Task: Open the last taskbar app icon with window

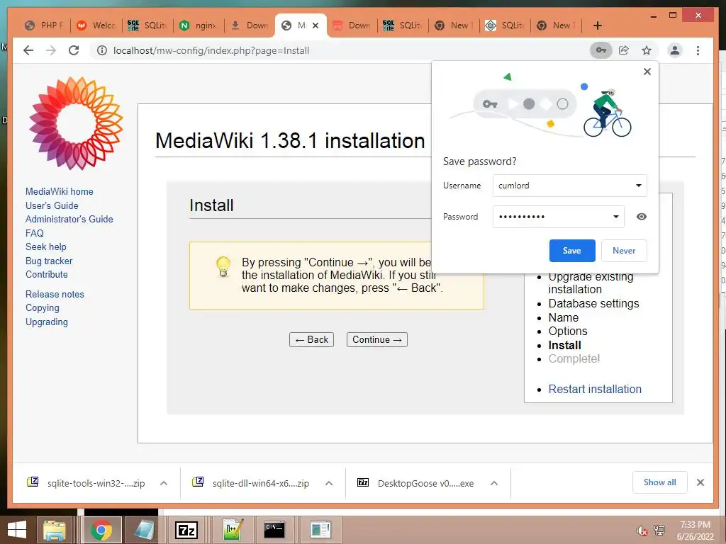Action: tap(320, 530)
